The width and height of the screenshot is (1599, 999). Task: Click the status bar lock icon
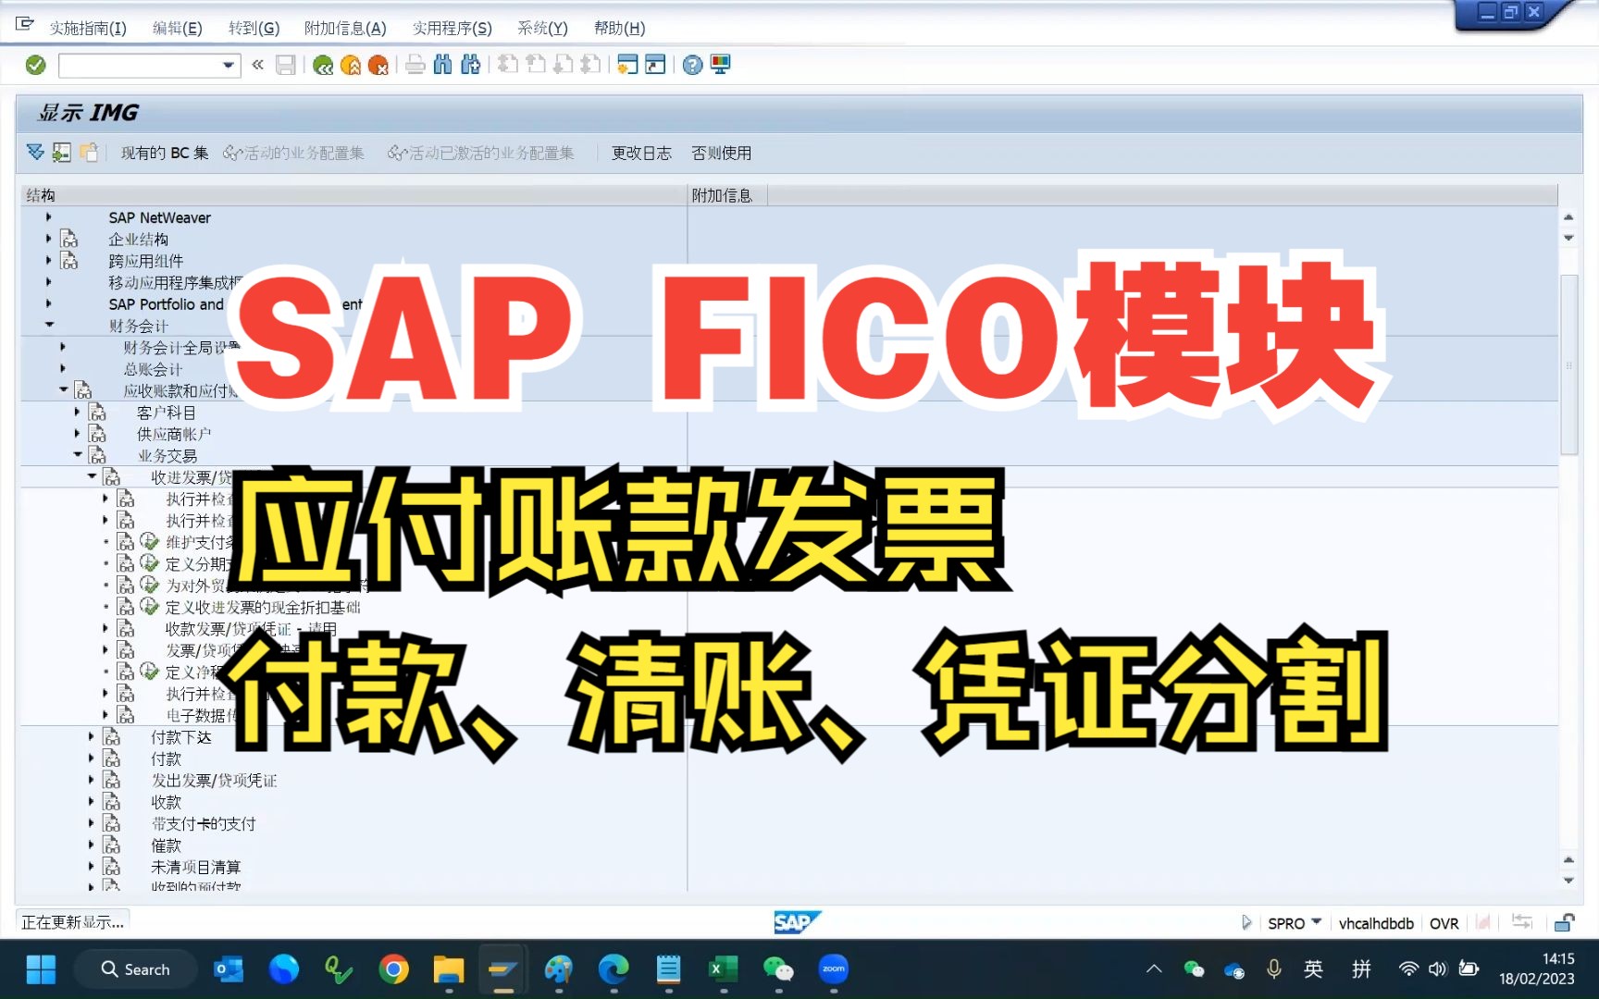coord(1564,922)
